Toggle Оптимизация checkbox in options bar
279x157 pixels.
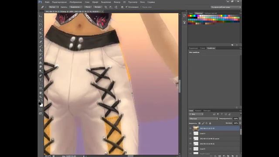pyautogui.click(x=126, y=7)
